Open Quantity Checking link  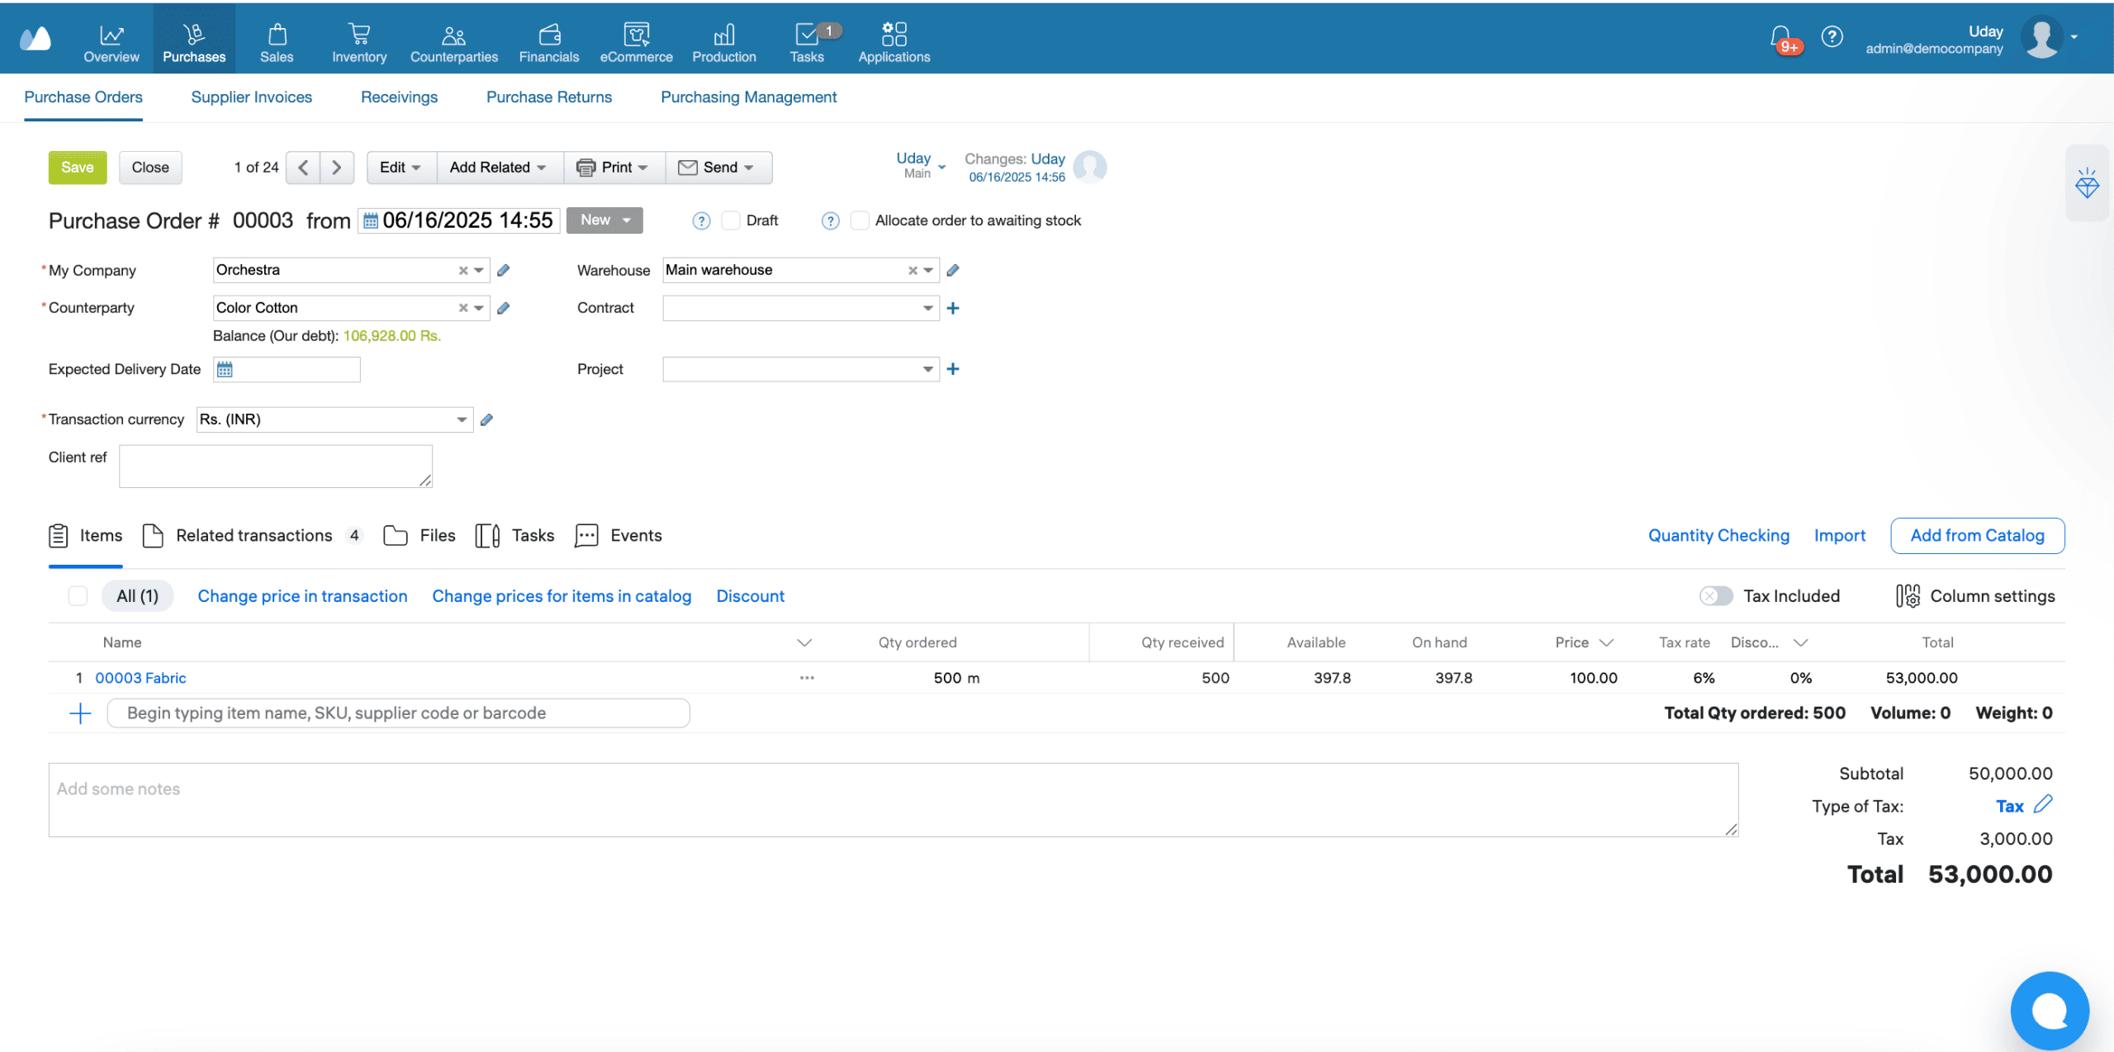click(x=1719, y=535)
